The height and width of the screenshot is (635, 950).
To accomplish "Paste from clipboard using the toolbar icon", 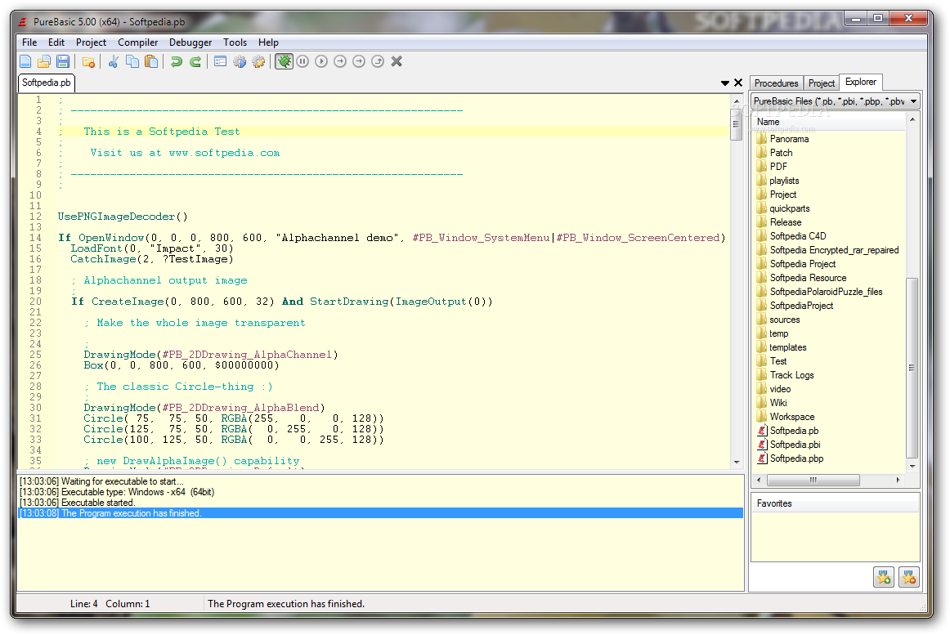I will pos(151,61).
